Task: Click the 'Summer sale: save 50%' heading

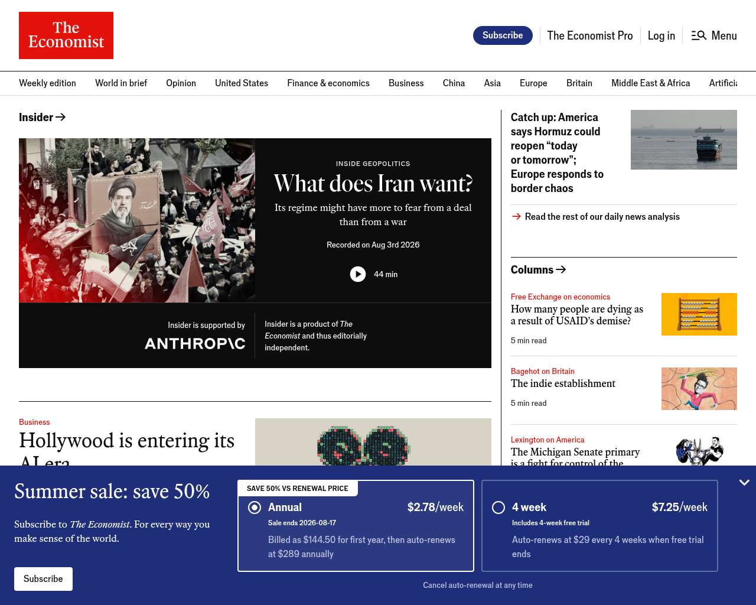Action: click(x=112, y=492)
